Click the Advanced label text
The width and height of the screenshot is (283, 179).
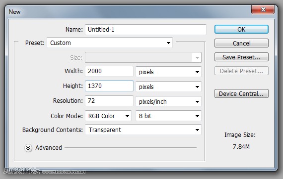[x=49, y=148]
